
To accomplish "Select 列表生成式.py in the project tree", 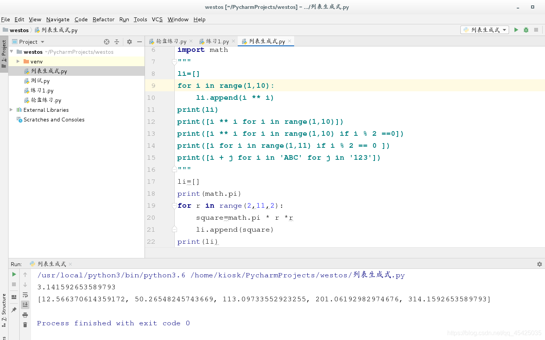I will click(49, 71).
